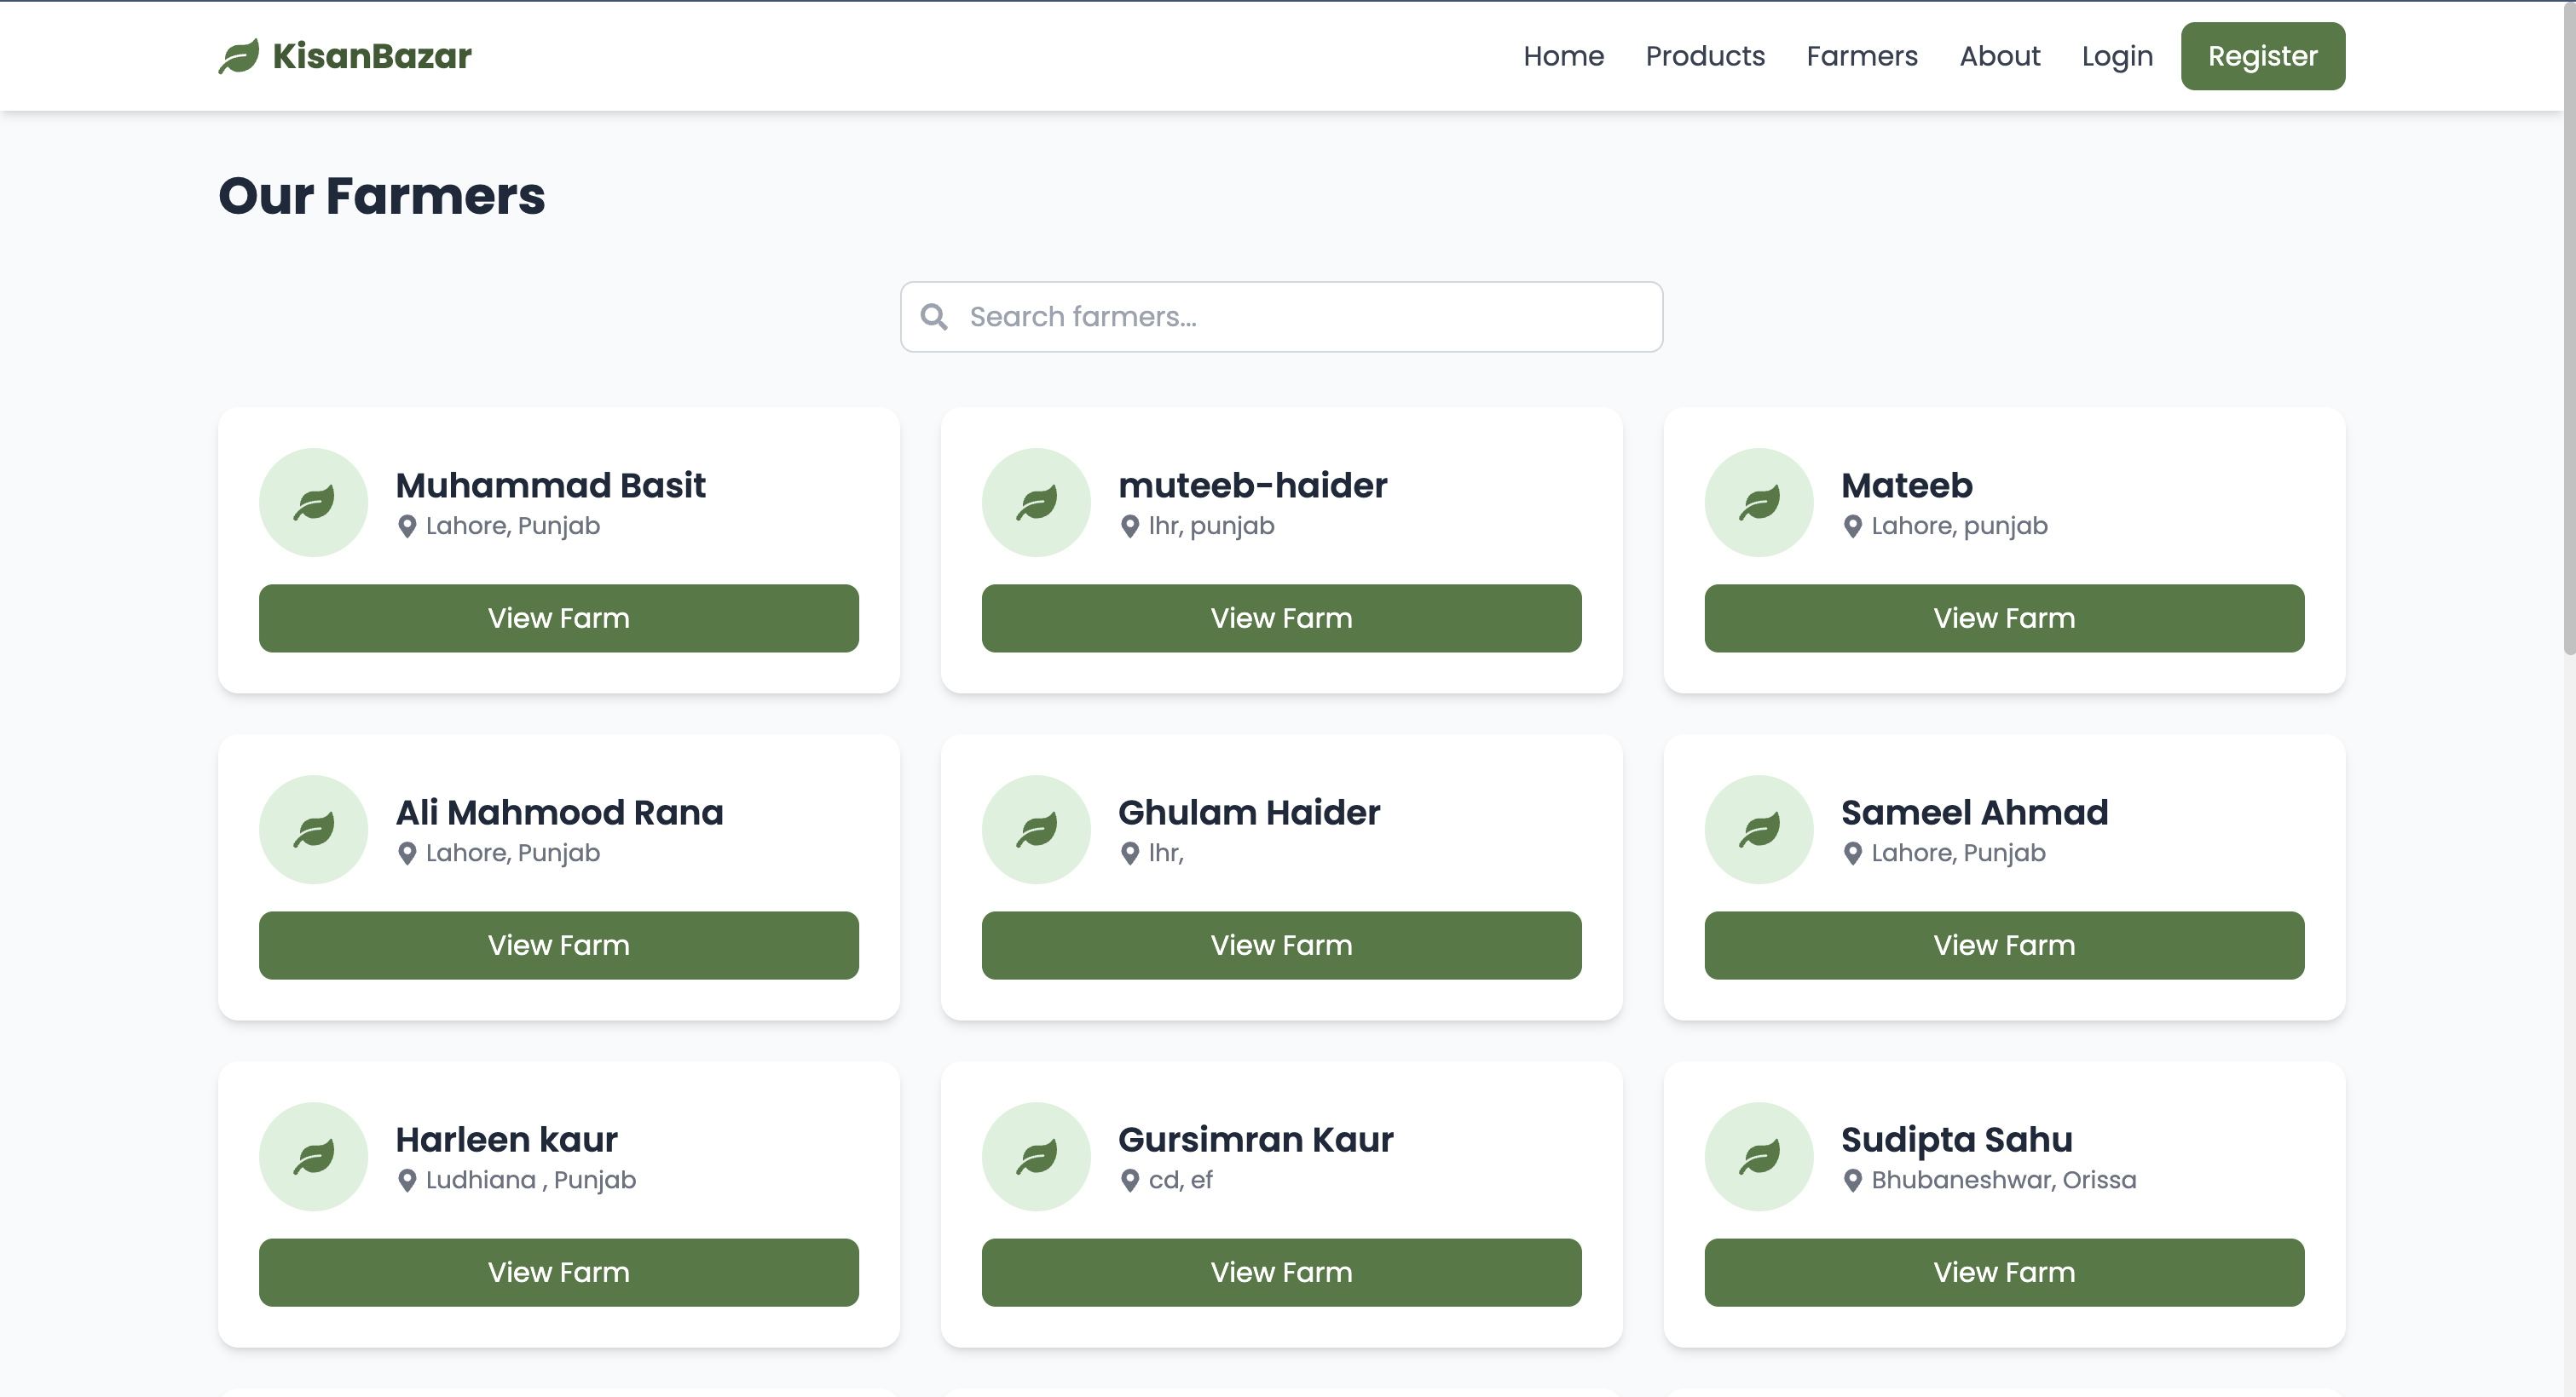View Ghulam Haider's farm

[x=1281, y=946]
